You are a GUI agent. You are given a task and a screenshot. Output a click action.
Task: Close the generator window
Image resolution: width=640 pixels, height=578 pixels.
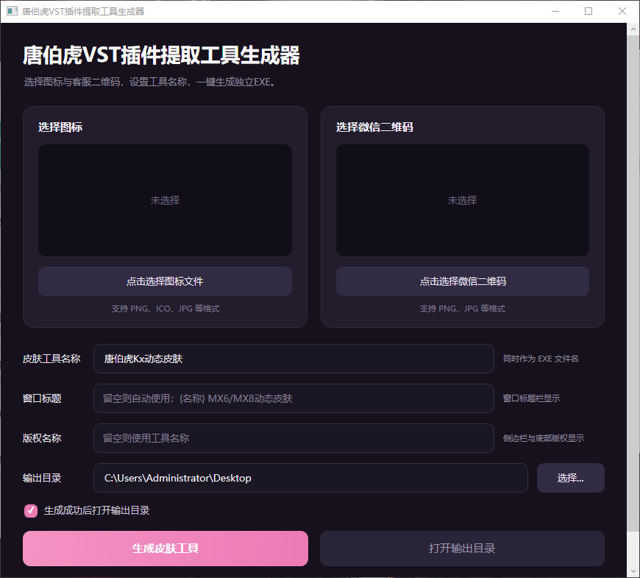coord(622,11)
